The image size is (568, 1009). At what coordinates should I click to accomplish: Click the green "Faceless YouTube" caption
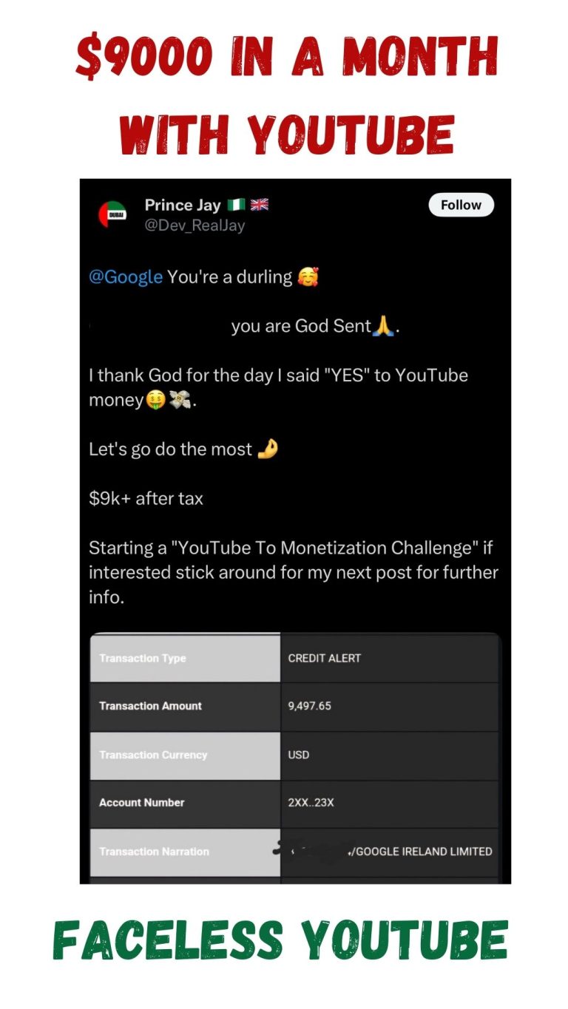tap(280, 940)
